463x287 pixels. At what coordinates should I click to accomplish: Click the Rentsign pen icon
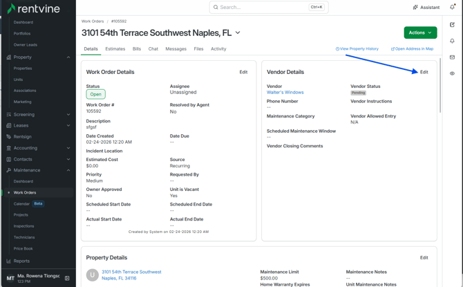(x=8, y=136)
